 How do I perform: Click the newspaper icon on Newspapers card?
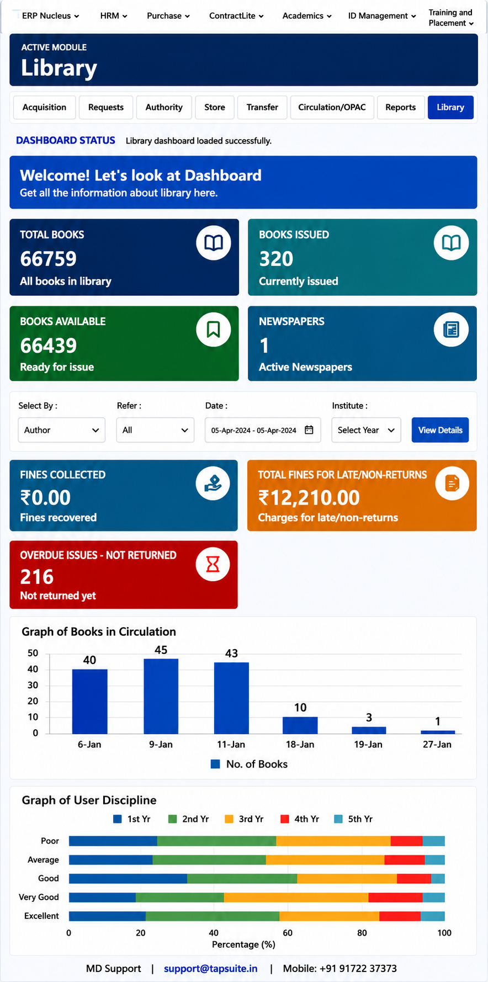(451, 330)
